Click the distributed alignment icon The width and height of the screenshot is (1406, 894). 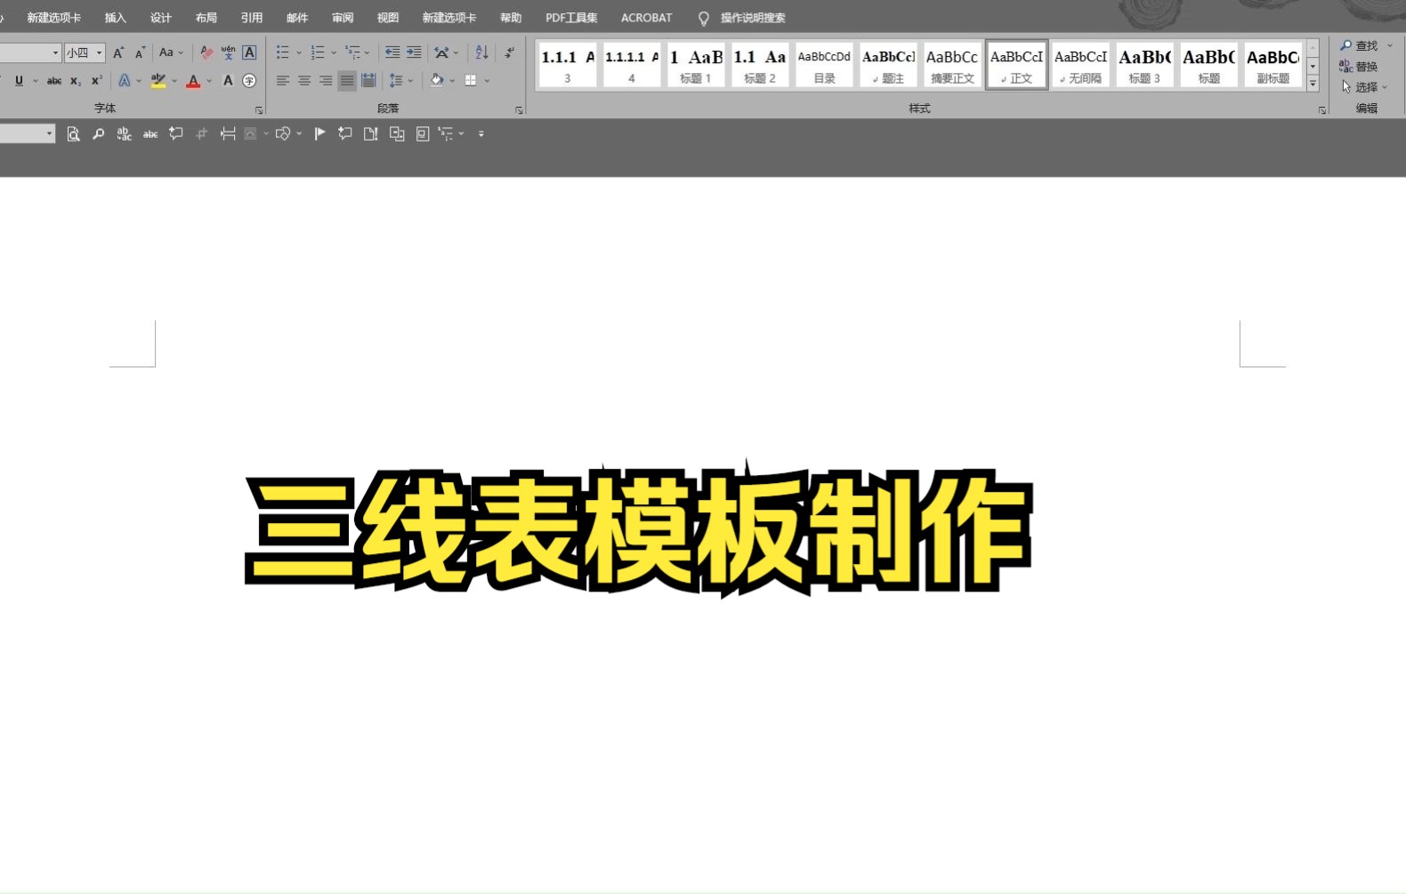point(368,80)
